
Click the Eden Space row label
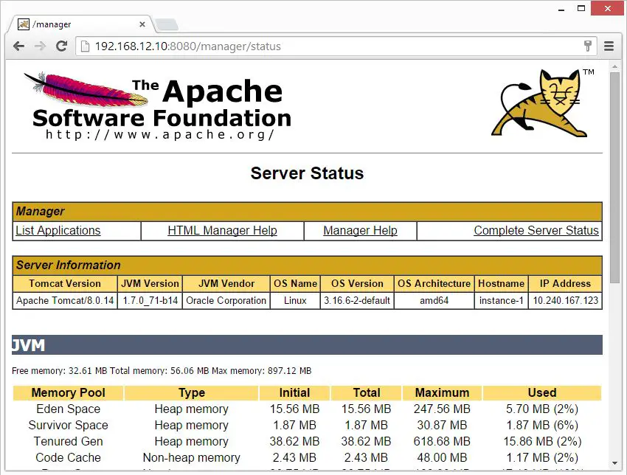[x=68, y=409]
